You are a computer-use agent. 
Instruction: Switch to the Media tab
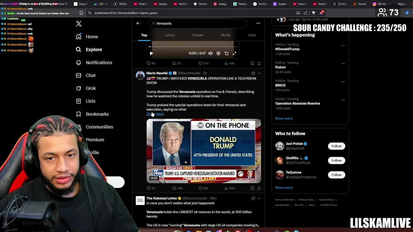tap(226, 35)
